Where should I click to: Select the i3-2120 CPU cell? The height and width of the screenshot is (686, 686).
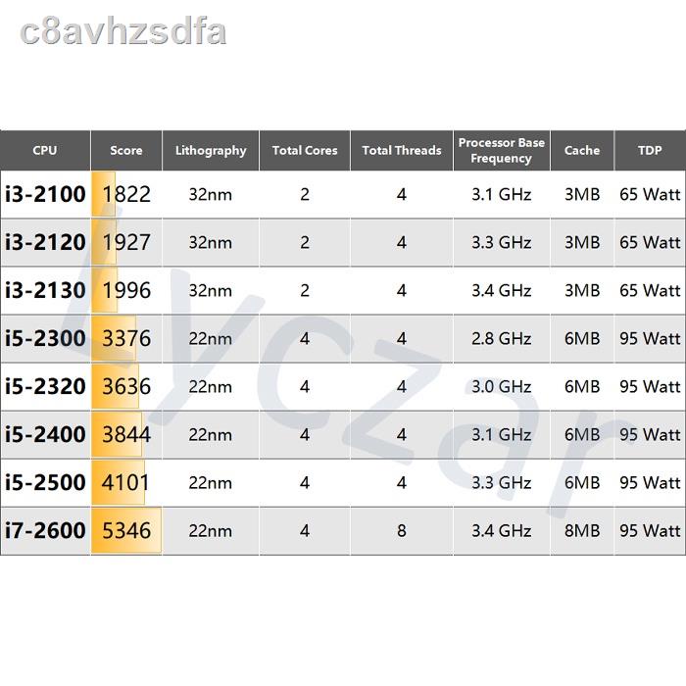click(x=45, y=242)
